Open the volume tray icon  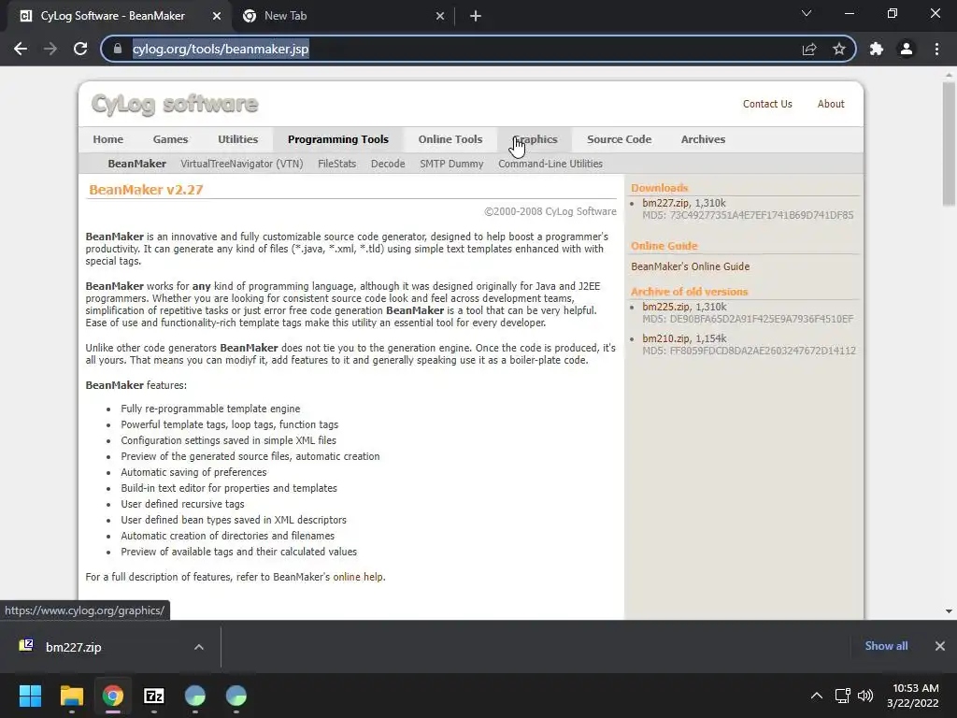point(864,696)
